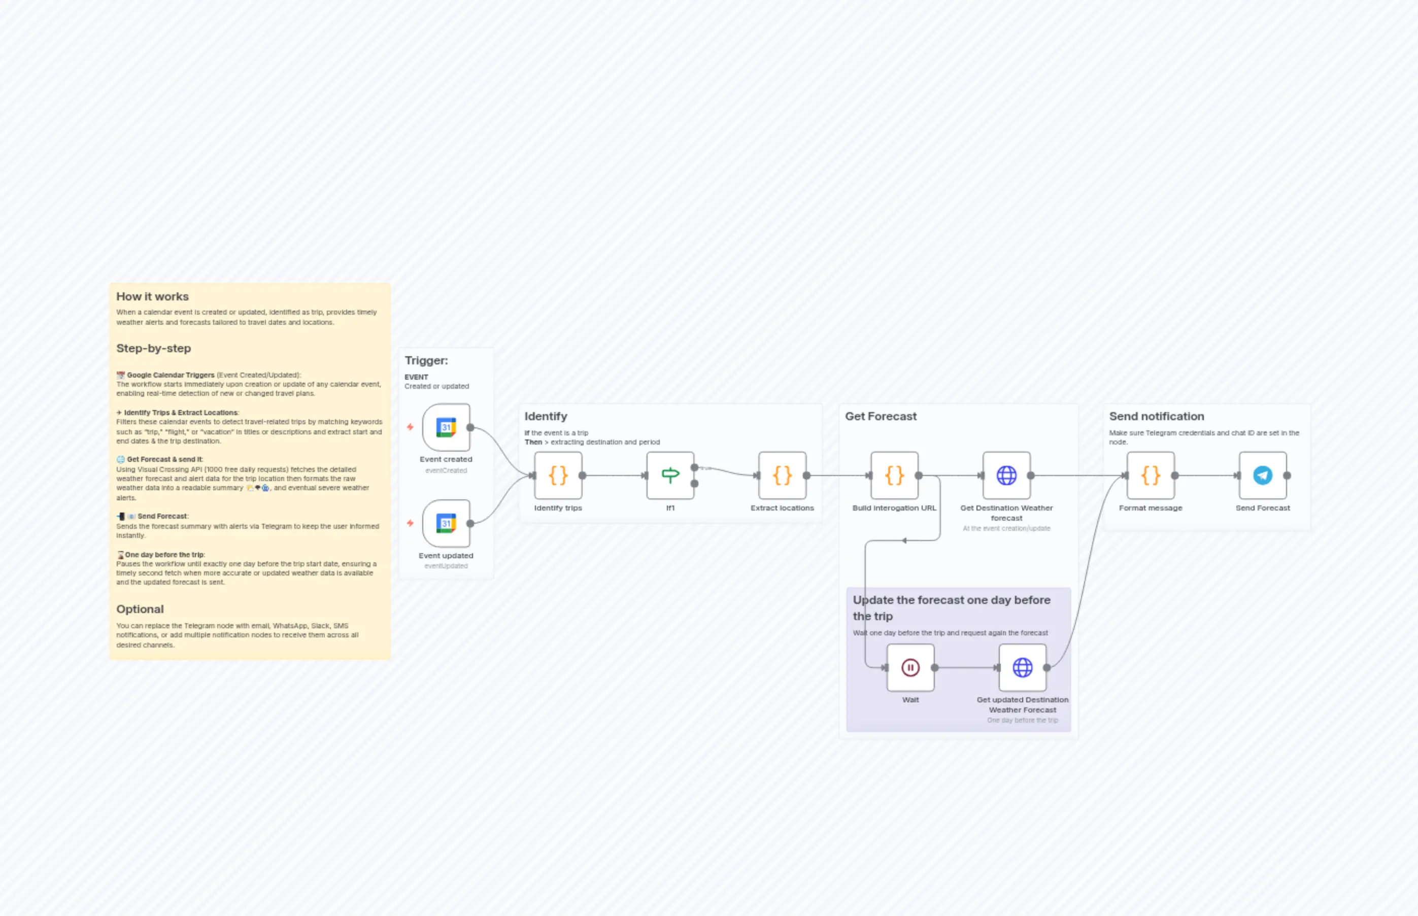1418x916 pixels.
Task: Open the Identify trips code node icon
Action: pyautogui.click(x=558, y=475)
